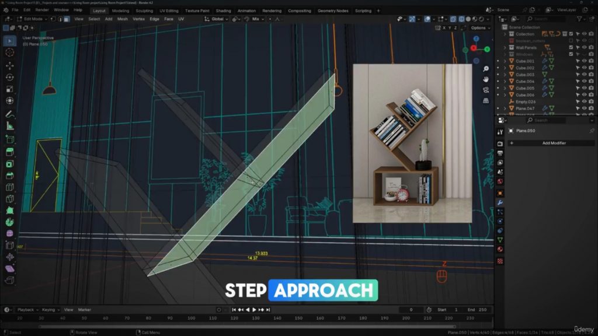
Task: Select the Rip Region tool
Action: (10, 281)
